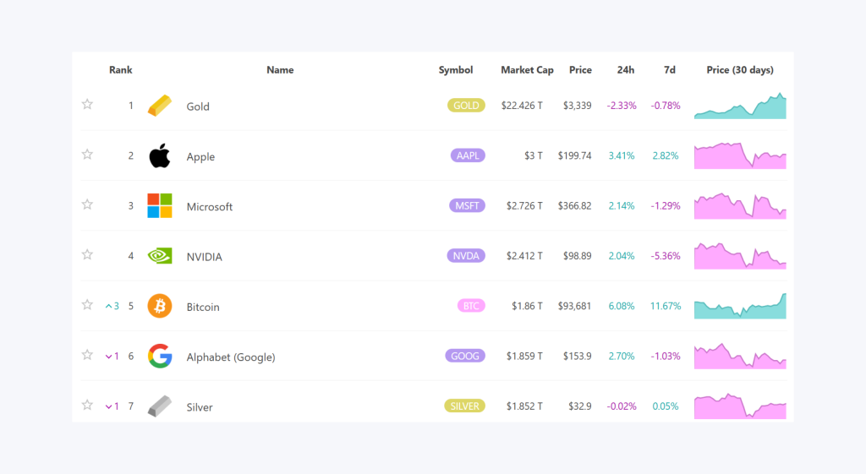Sort by Name column header

[x=280, y=70]
